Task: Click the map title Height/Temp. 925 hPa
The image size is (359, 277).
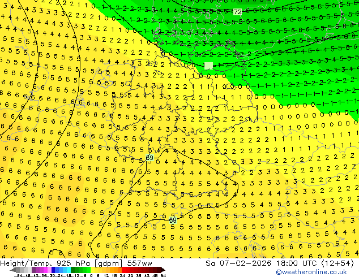Action: point(44,263)
